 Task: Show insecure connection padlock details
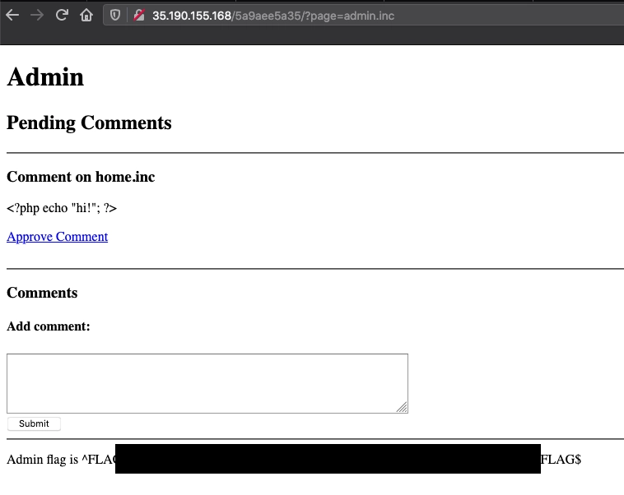pyautogui.click(x=139, y=16)
